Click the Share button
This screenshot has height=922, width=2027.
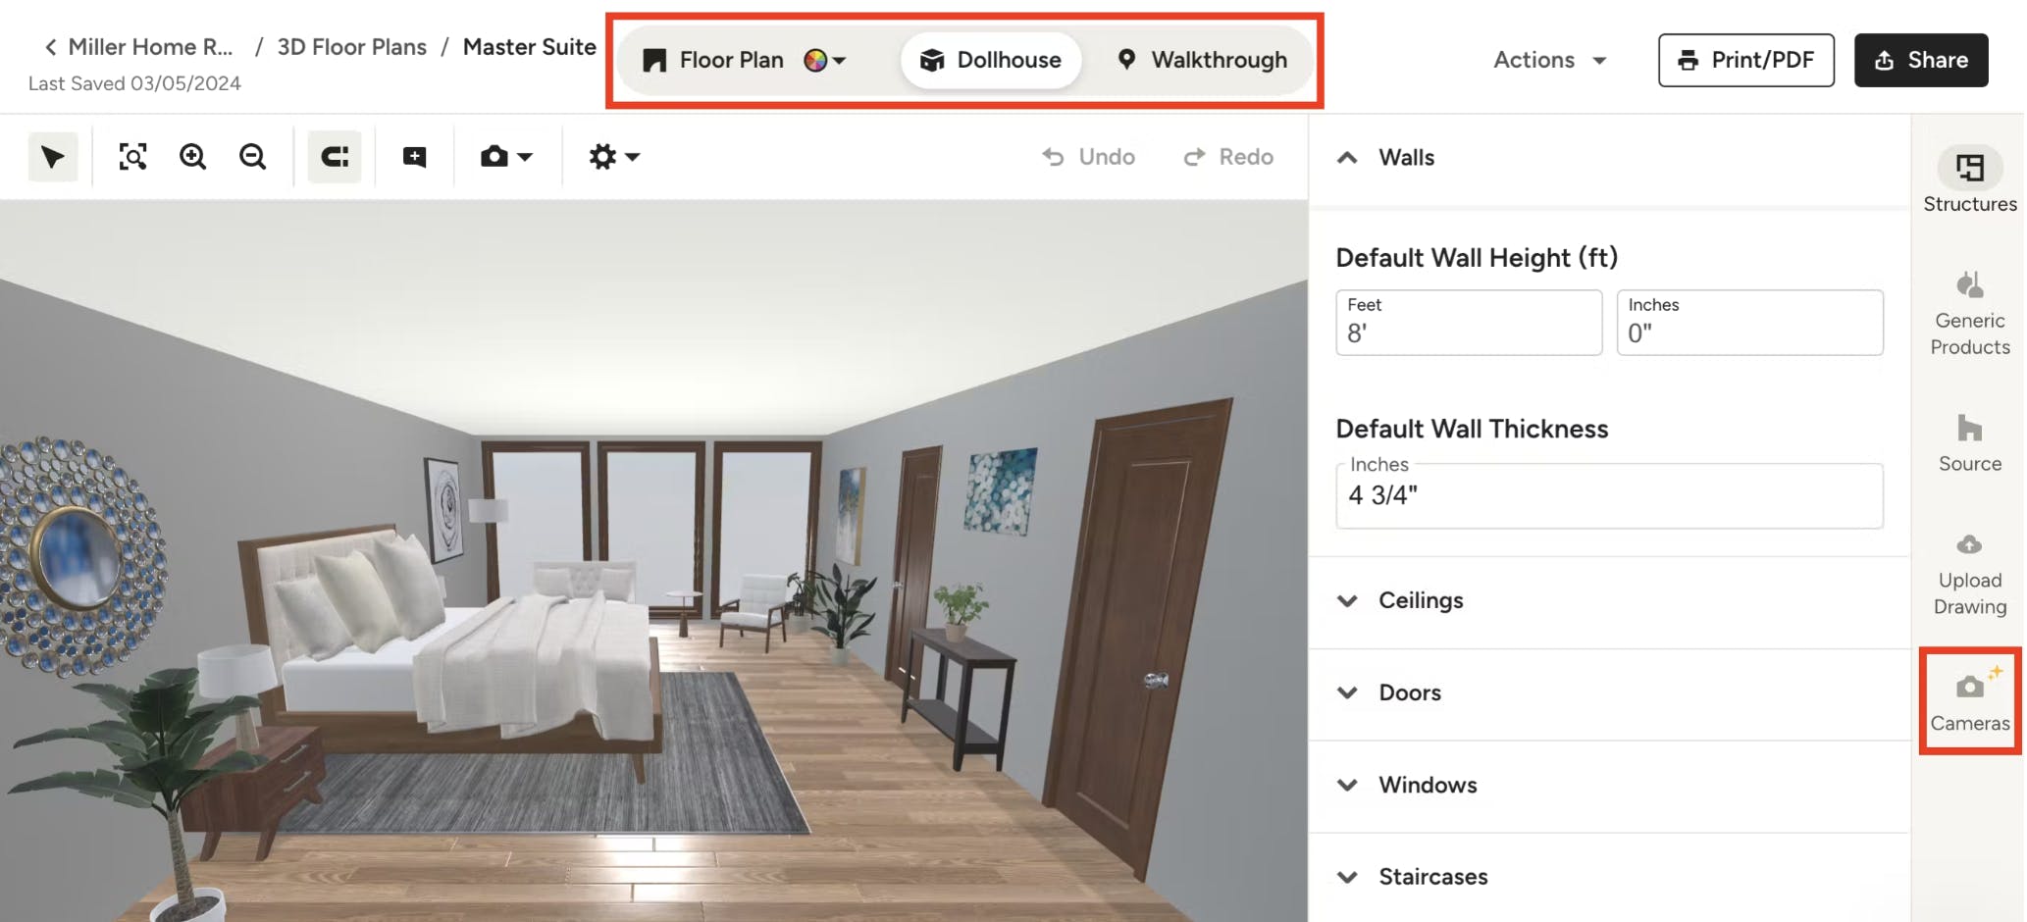[1920, 60]
